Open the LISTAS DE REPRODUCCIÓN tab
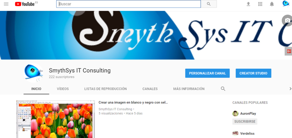Image resolution: width=292 pixels, height=138 pixels. [106, 89]
